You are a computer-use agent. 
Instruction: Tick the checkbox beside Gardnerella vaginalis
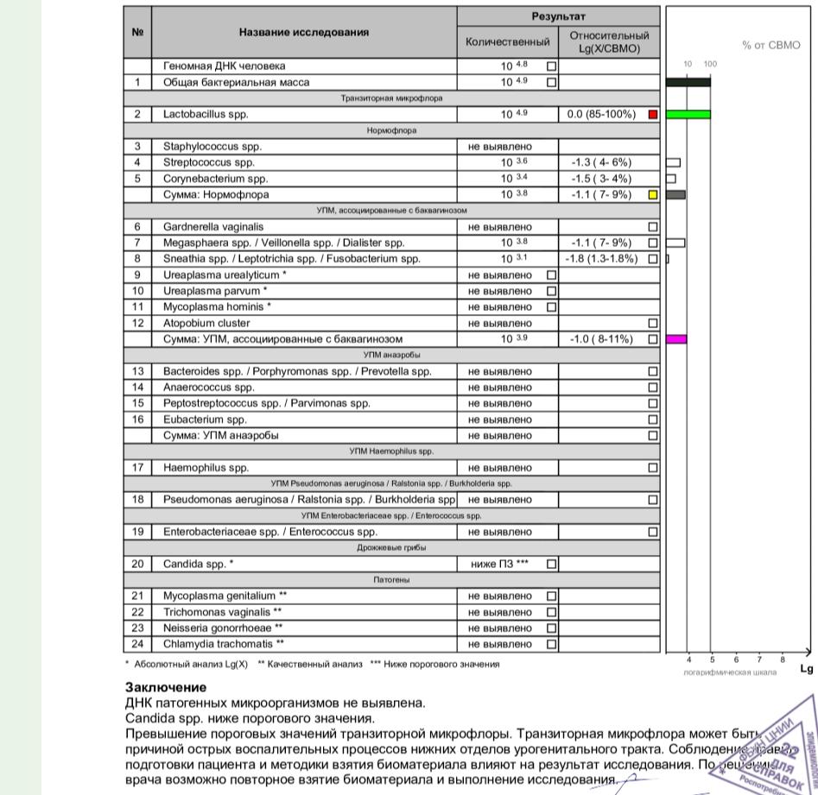(x=653, y=227)
